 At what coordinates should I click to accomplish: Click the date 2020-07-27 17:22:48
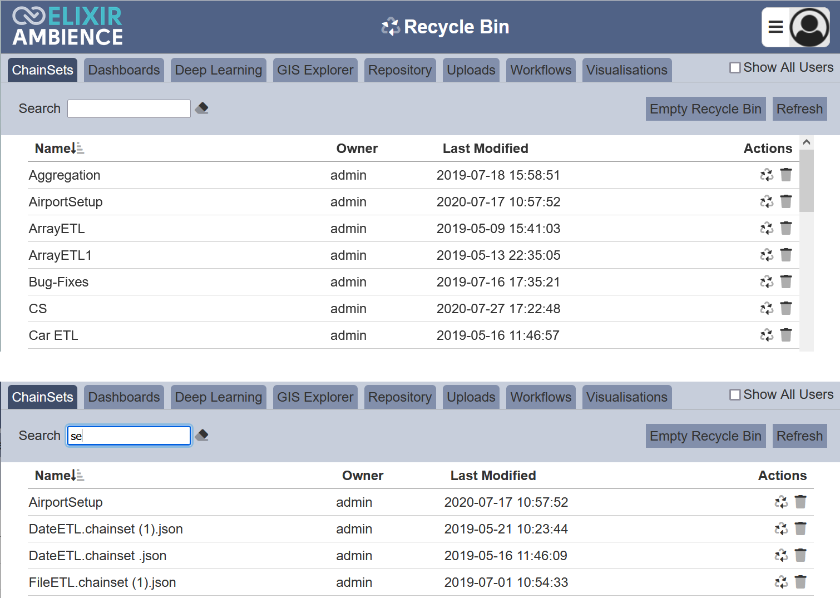point(498,309)
